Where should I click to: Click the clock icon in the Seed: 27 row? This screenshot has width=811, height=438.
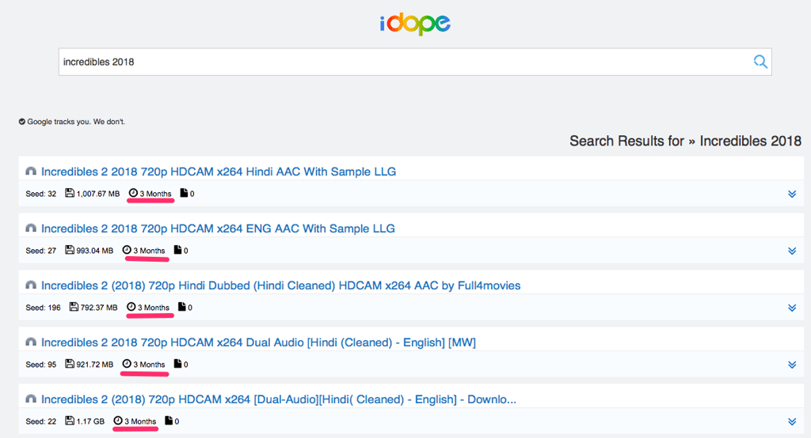[x=127, y=250]
